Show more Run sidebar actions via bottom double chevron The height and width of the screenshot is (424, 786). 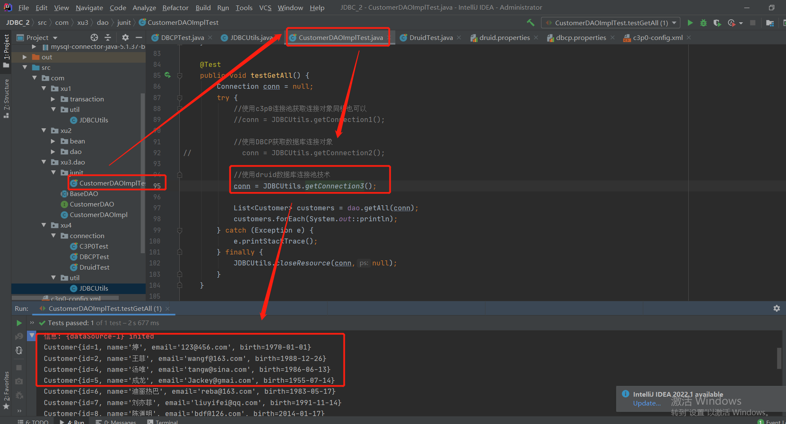coord(19,411)
